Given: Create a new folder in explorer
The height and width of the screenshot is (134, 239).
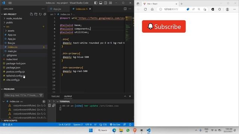Looking at the screenshot, I should (x=36, y=14).
